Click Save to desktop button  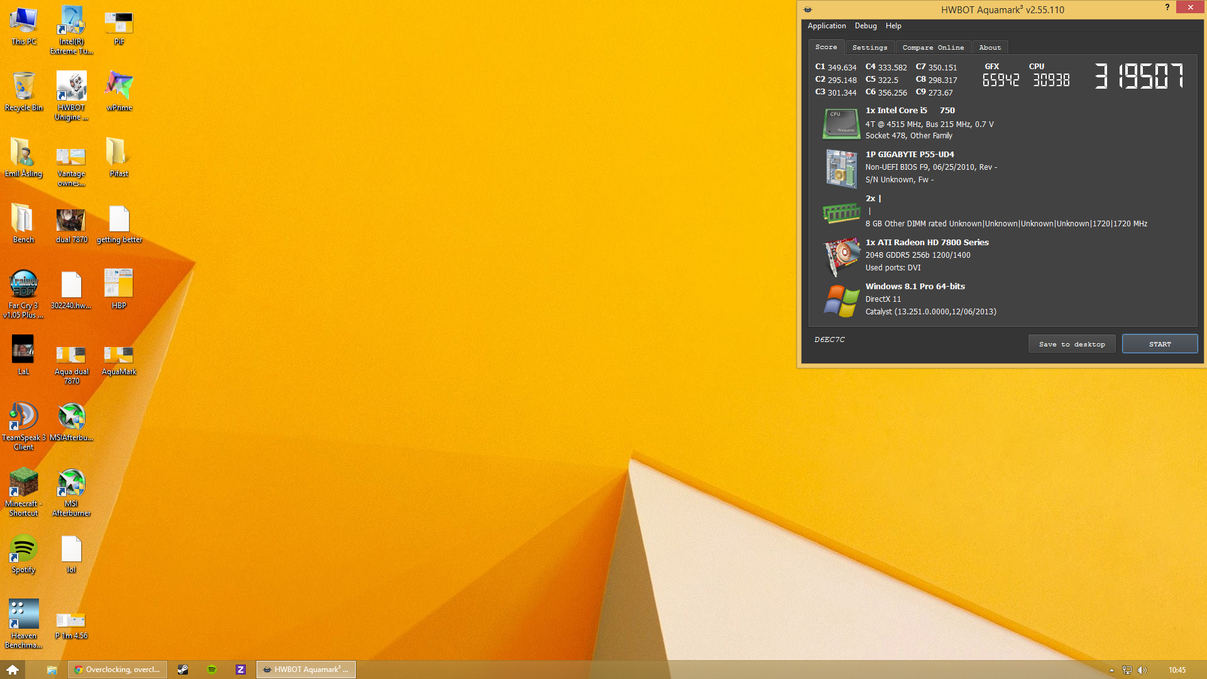pyautogui.click(x=1071, y=344)
